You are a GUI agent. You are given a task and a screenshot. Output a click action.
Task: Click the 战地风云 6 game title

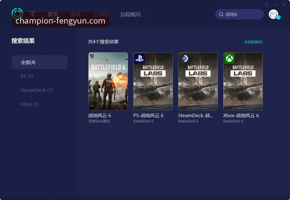click(99, 115)
